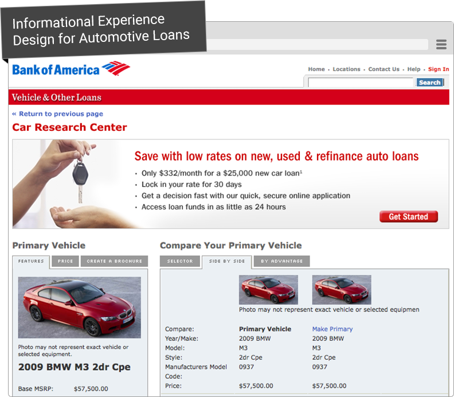This screenshot has width=454, height=397.
Task: Click Return to previous page link
Action: [58, 114]
